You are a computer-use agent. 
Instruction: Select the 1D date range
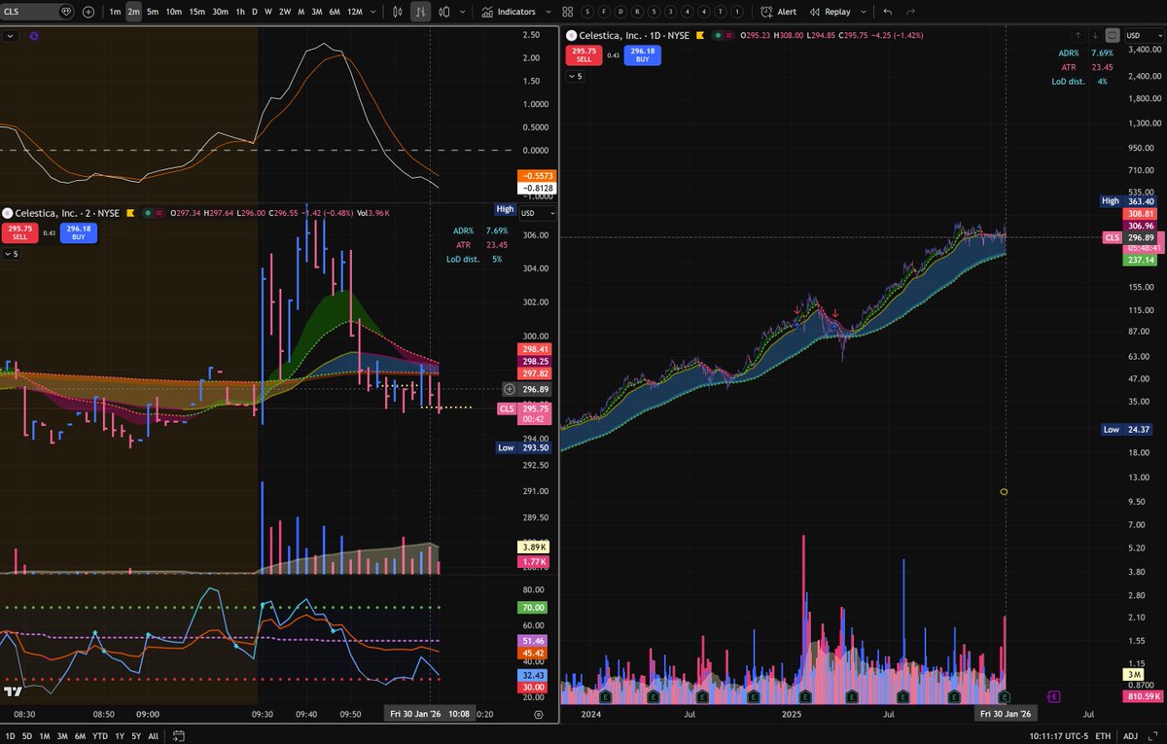pyautogui.click(x=10, y=736)
